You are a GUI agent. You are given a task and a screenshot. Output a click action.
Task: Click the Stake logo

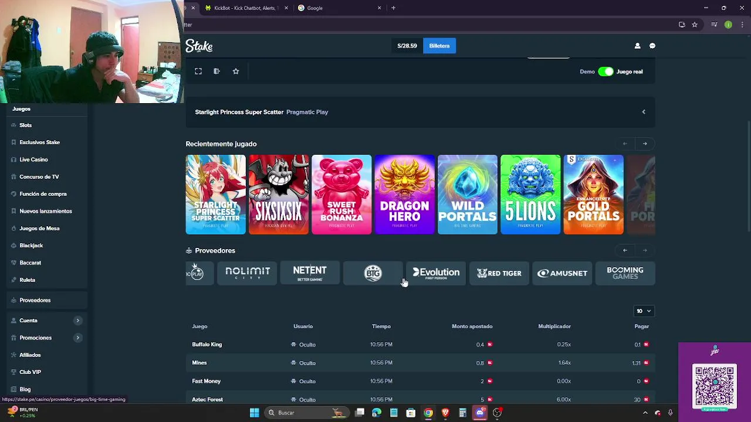coord(199,46)
